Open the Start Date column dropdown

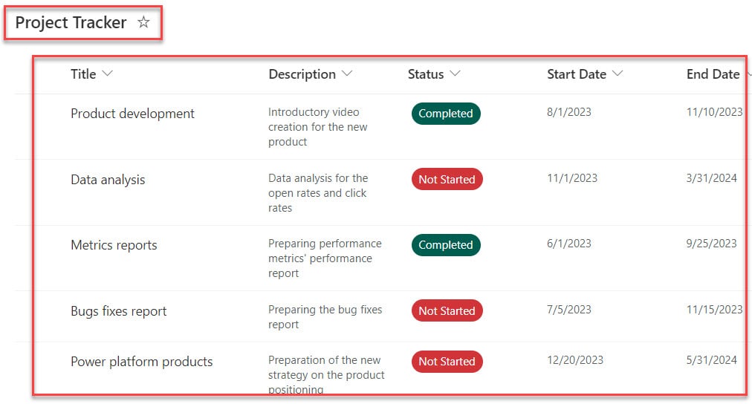click(618, 74)
